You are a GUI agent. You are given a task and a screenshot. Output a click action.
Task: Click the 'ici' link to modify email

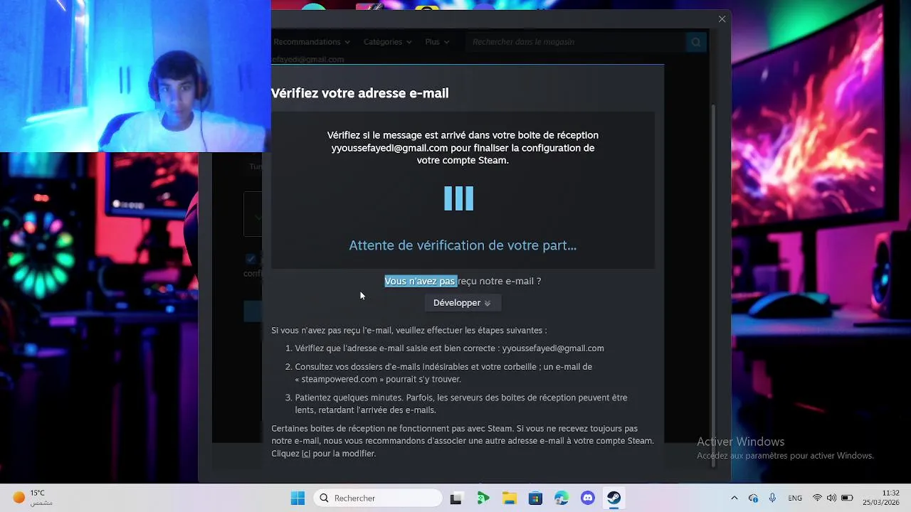click(306, 454)
